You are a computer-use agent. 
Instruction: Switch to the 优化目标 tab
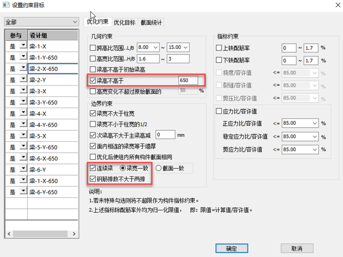tap(125, 22)
